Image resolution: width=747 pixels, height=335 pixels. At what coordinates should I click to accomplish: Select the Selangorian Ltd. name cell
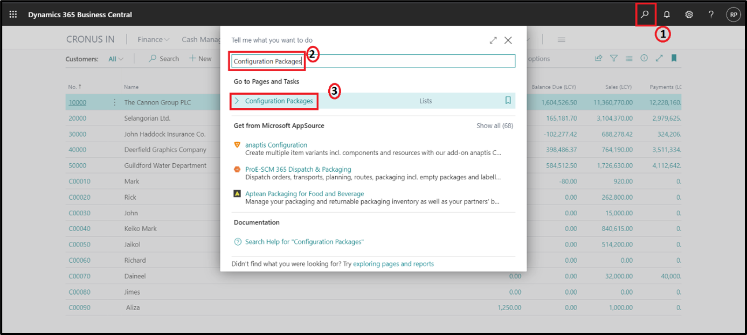(x=147, y=118)
